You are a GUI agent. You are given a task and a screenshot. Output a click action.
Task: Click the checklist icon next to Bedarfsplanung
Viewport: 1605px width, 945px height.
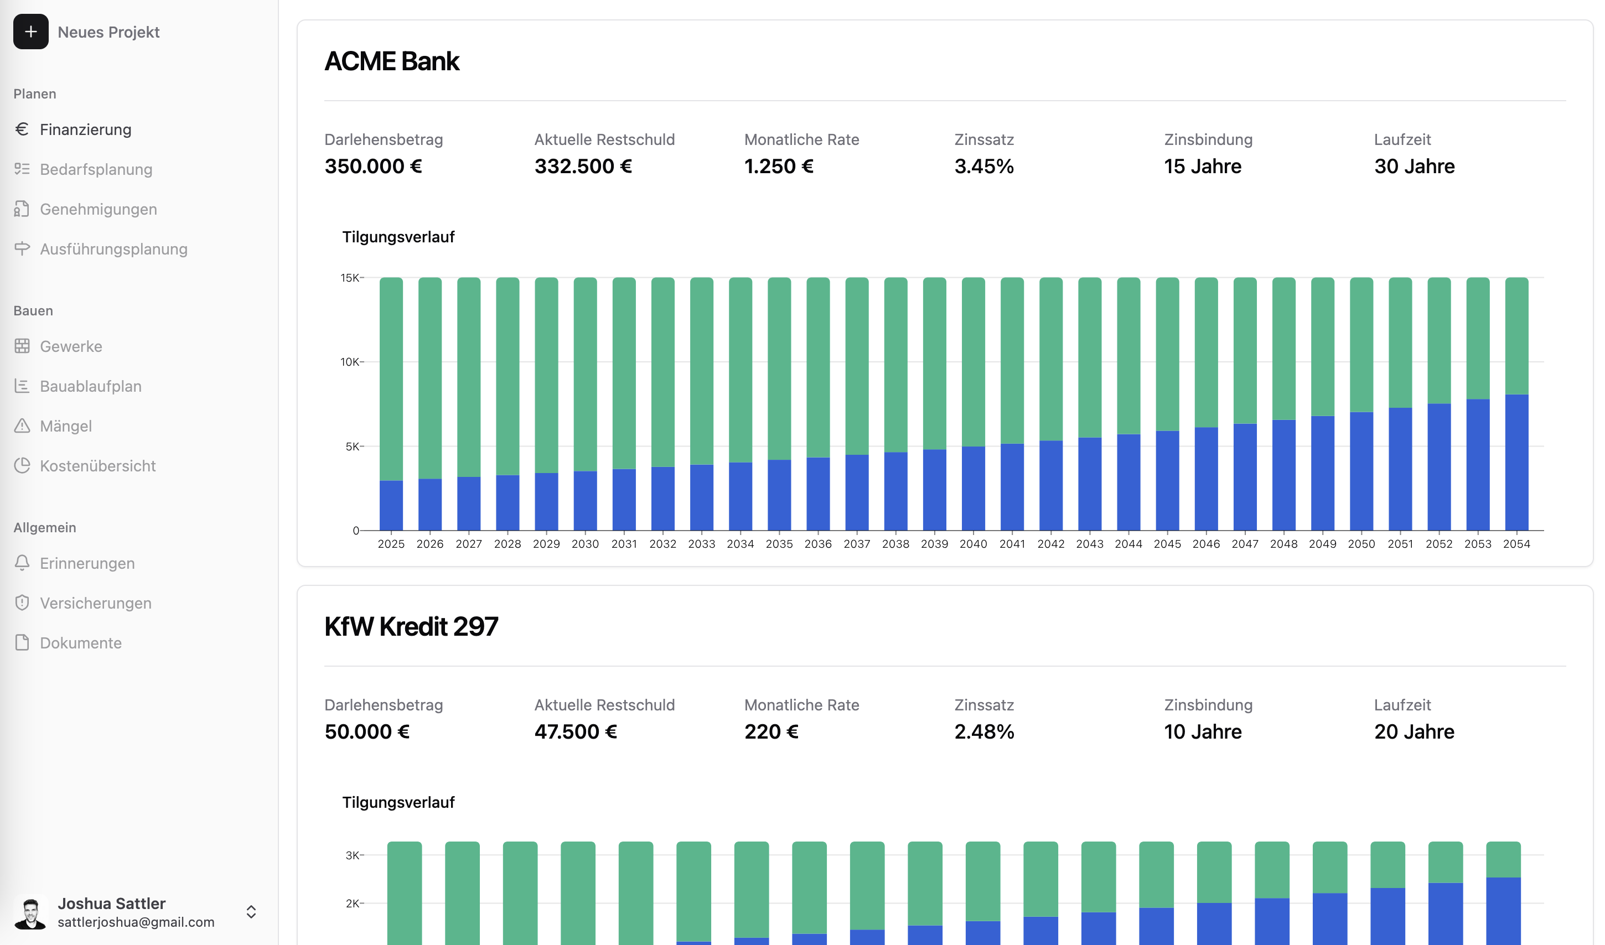22,169
